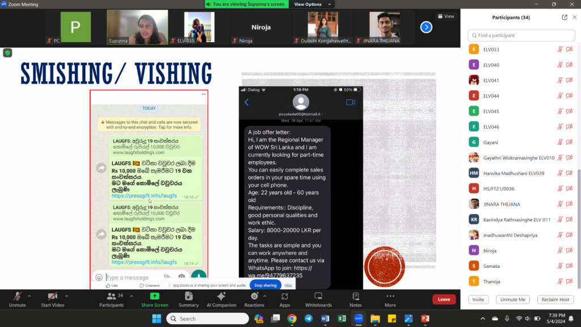
Task: Click video-off icon for HS/FT21/0036
Action: 569,188
